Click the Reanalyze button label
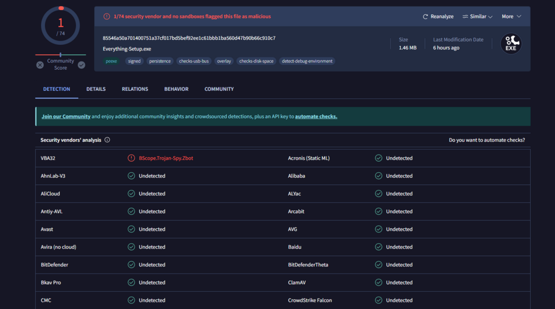Screen dimensions: 555x309 442,17
